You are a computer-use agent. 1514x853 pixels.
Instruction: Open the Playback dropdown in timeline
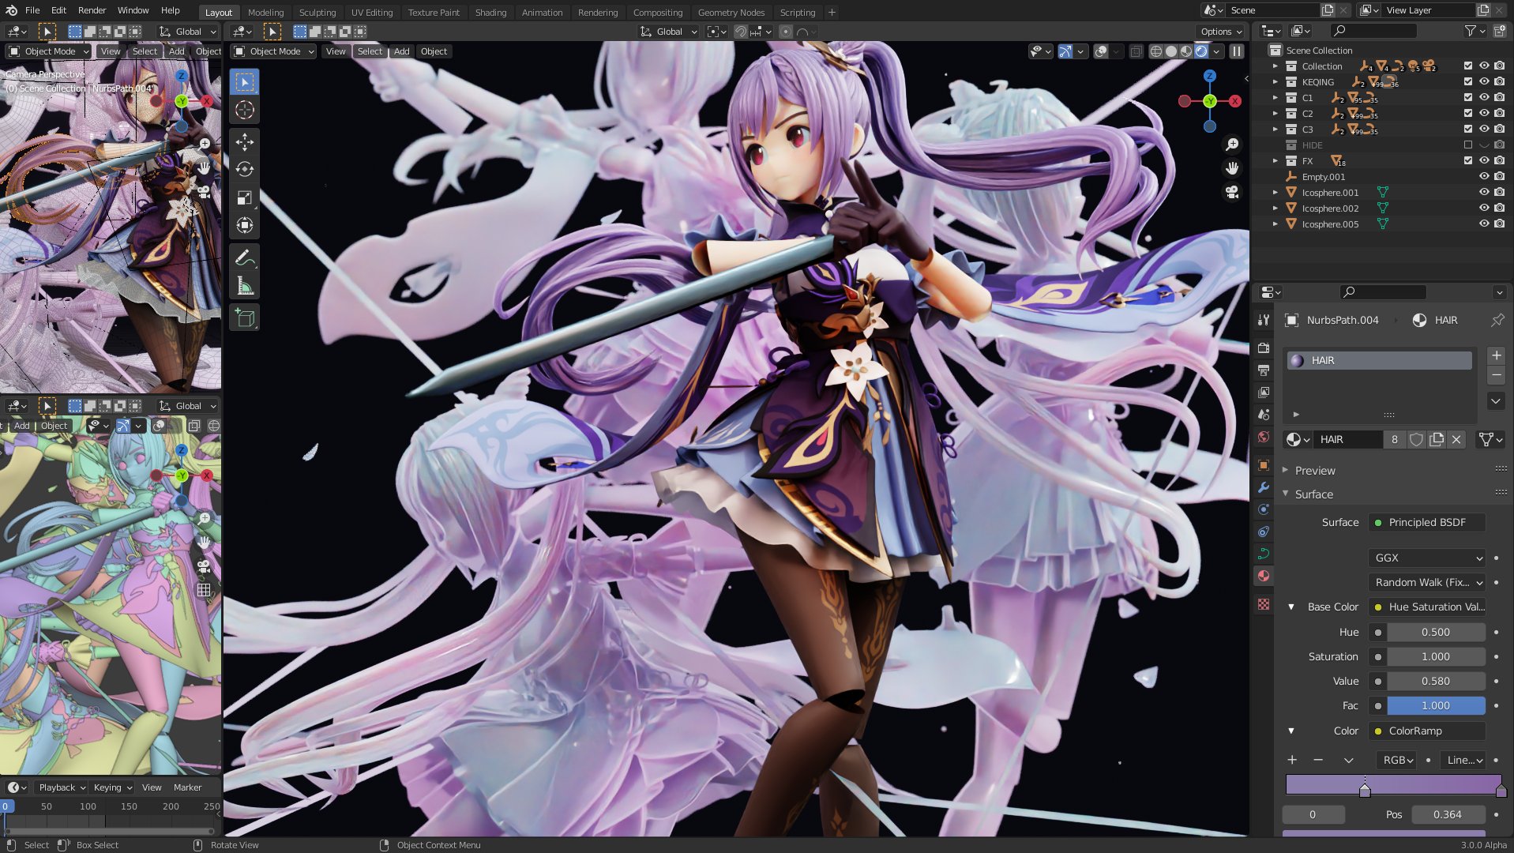click(62, 787)
